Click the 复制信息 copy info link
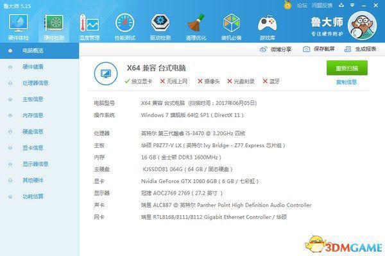The width and height of the screenshot is (385, 256). tap(346, 83)
